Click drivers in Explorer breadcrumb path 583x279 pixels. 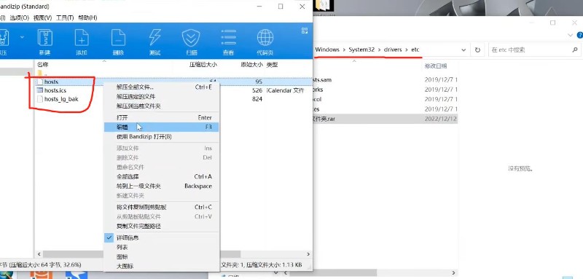click(393, 50)
